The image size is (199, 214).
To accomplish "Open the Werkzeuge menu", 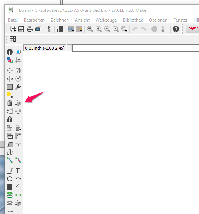I will pyautogui.click(x=106, y=20).
